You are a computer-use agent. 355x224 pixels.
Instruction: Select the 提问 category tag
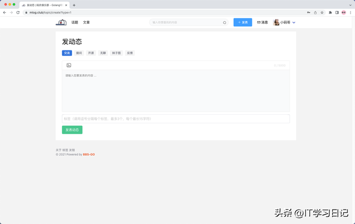point(79,53)
